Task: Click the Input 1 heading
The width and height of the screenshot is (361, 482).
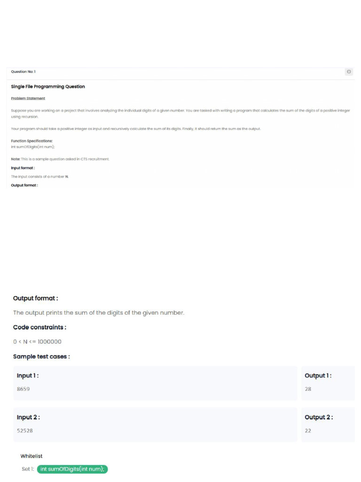Action: pos(28,376)
